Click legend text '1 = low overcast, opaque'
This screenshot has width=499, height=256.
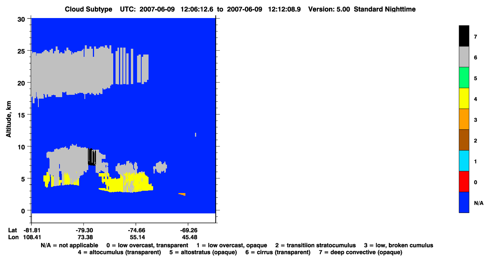[x=232, y=245]
